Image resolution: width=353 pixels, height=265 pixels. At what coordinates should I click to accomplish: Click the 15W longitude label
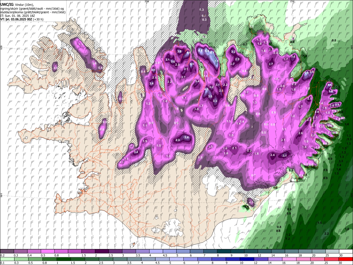[292, 1]
